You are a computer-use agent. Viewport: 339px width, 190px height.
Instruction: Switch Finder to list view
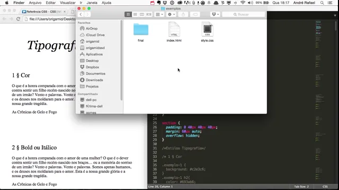[135, 14]
